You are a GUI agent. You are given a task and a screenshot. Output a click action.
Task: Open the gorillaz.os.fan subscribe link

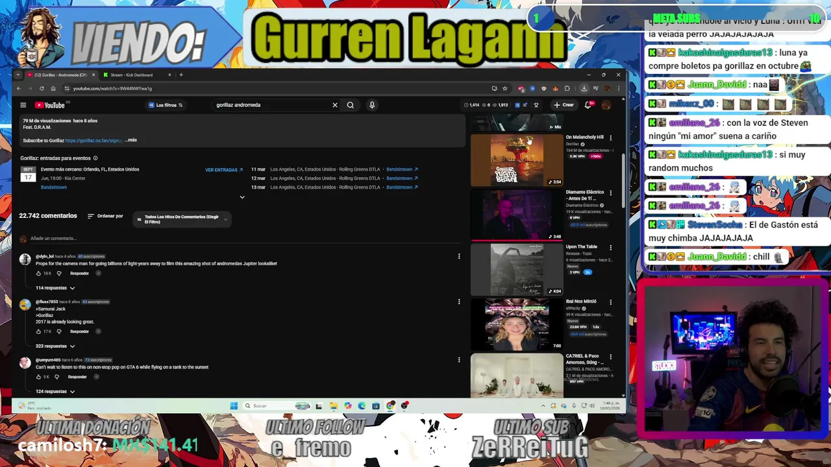93,140
